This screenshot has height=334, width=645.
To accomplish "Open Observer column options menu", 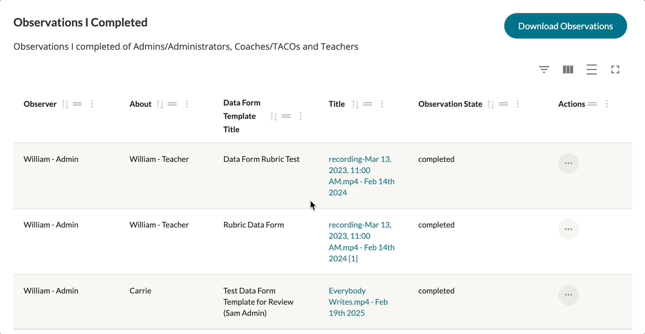I will 92,104.
